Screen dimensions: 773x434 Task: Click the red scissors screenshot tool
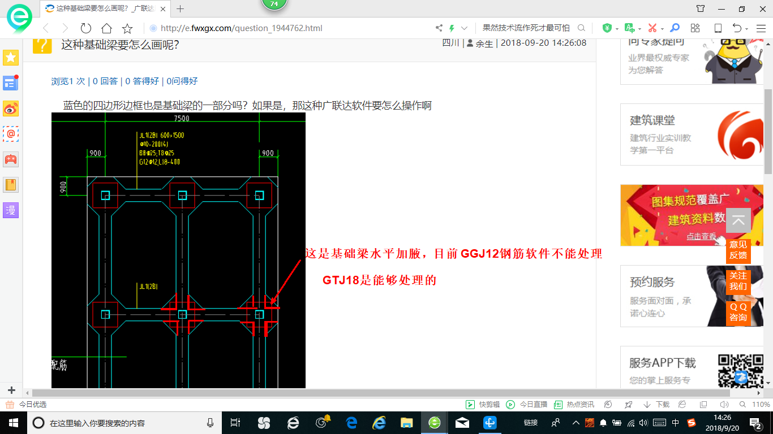(x=652, y=28)
